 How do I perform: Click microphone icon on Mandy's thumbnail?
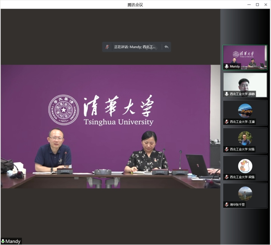227,66
